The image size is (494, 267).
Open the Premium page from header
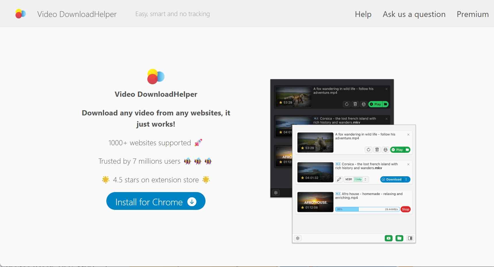coord(472,14)
